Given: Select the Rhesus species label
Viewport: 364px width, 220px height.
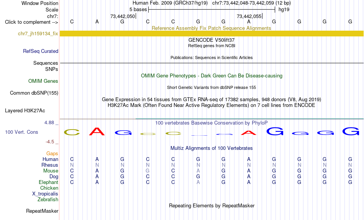Looking at the screenshot, I should 50,165.
